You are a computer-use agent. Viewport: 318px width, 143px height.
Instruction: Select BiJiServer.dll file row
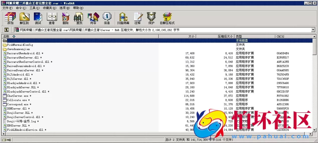click(x=157, y=79)
